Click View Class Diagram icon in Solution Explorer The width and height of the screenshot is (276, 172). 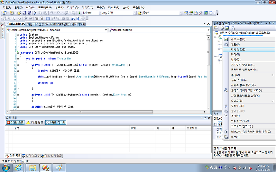click(233, 28)
